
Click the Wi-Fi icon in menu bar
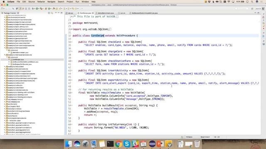click(x=229, y=2)
